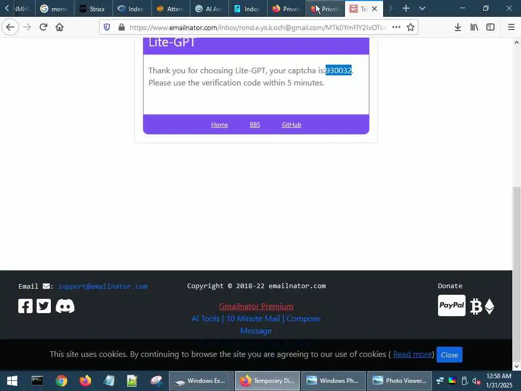Show tracking protection shield info
This screenshot has width=521, height=391.
(x=107, y=27)
